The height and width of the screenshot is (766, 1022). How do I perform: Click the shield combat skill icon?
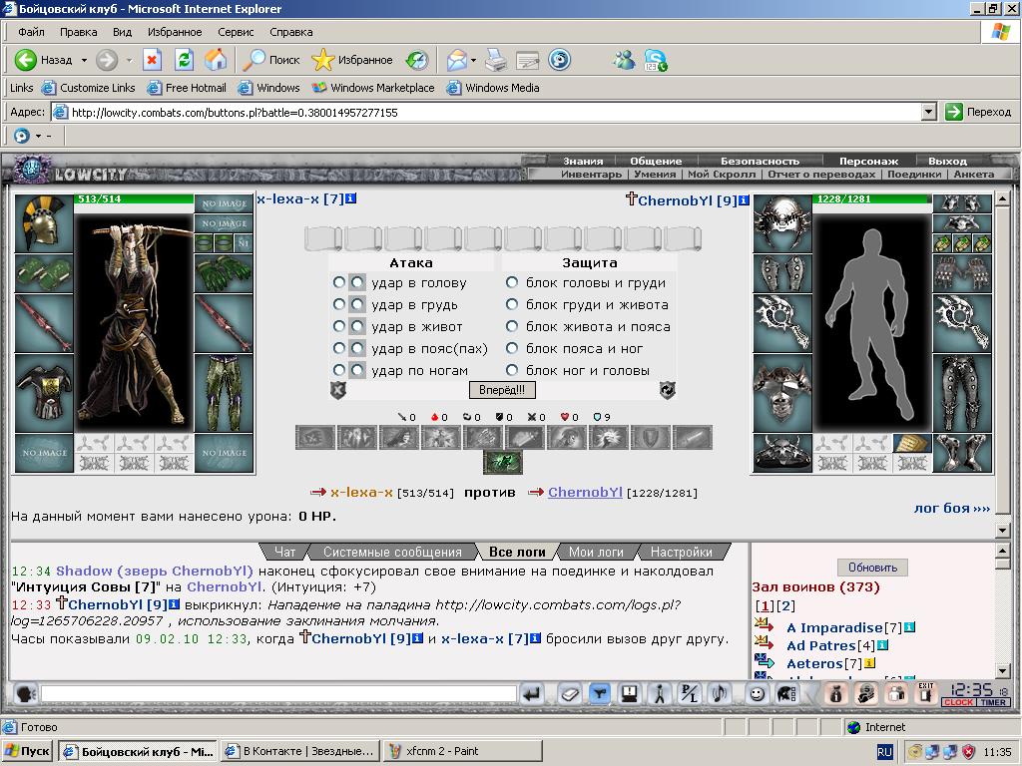(651, 438)
